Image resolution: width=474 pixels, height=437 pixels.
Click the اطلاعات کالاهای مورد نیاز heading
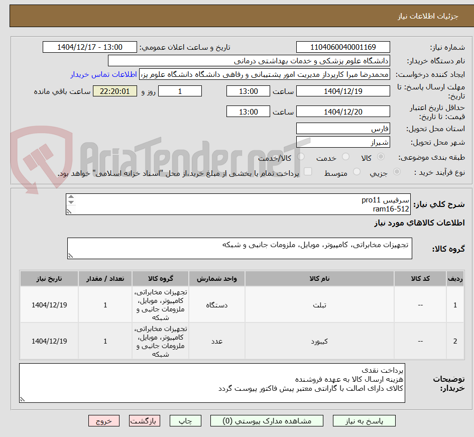click(x=420, y=223)
